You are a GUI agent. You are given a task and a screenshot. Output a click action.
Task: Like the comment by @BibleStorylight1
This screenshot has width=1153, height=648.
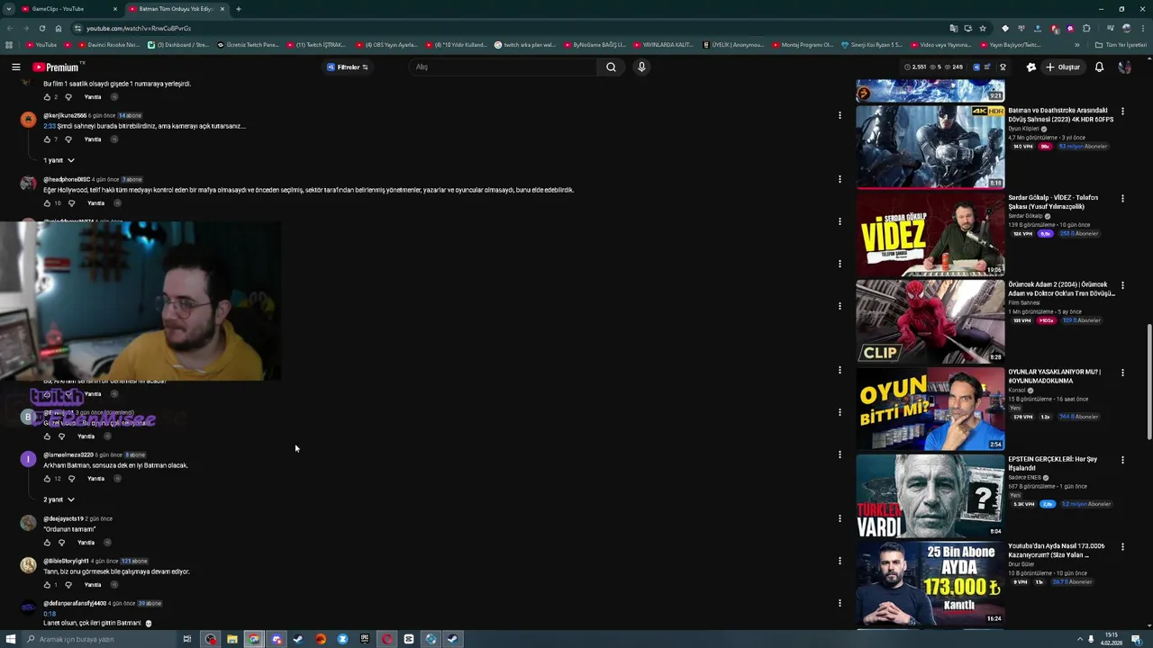pos(48,585)
